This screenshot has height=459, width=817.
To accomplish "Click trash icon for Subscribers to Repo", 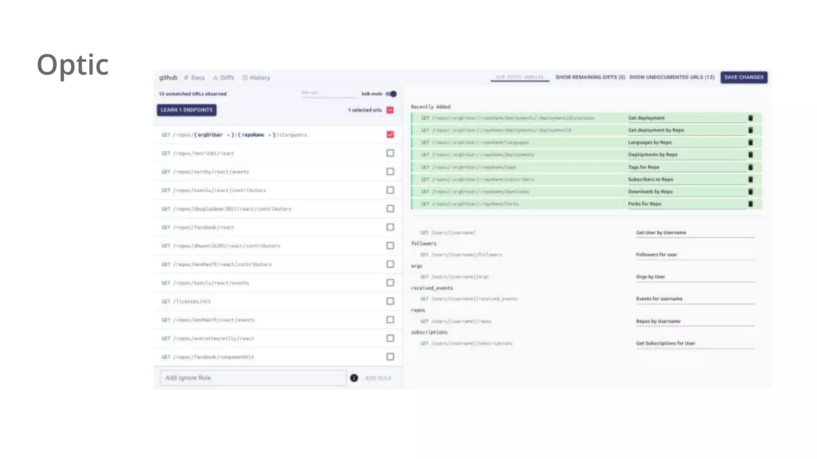I will pyautogui.click(x=750, y=179).
